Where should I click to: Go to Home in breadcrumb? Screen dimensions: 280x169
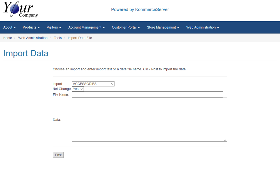pyautogui.click(x=7, y=38)
